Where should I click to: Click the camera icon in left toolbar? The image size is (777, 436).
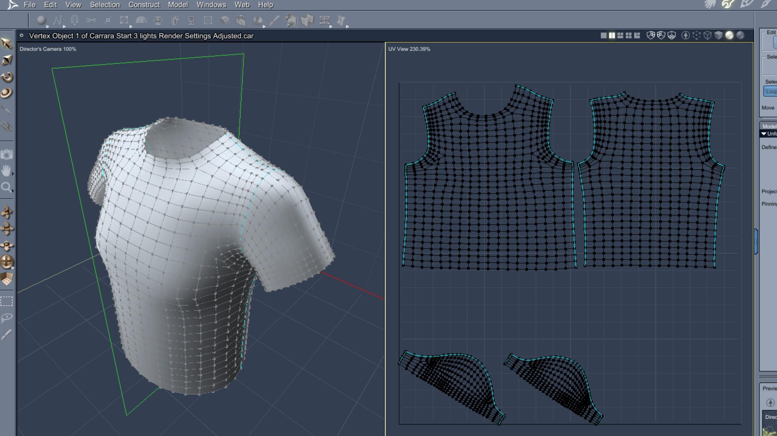point(7,155)
